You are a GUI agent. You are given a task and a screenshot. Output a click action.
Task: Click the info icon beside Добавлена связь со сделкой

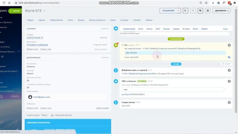tap(116, 70)
